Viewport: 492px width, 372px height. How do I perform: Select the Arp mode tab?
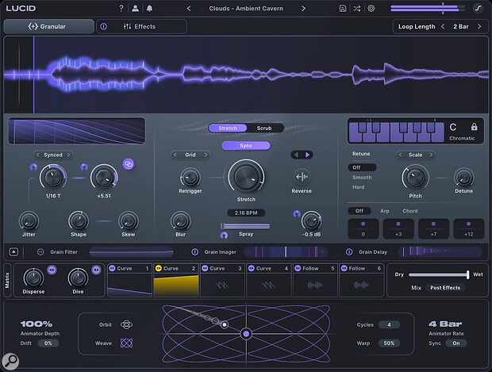pos(385,211)
